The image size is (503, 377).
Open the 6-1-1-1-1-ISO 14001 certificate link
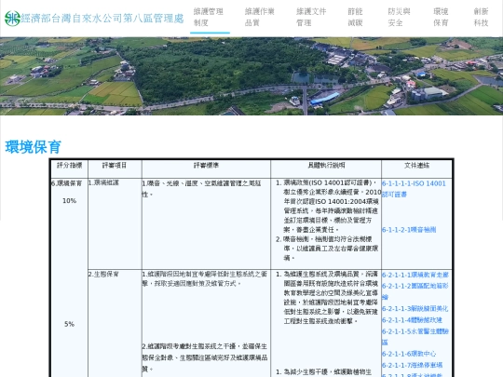coord(414,189)
